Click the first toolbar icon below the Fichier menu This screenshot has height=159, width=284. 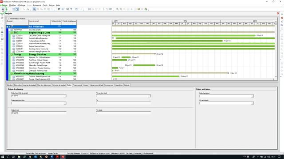[3, 9]
